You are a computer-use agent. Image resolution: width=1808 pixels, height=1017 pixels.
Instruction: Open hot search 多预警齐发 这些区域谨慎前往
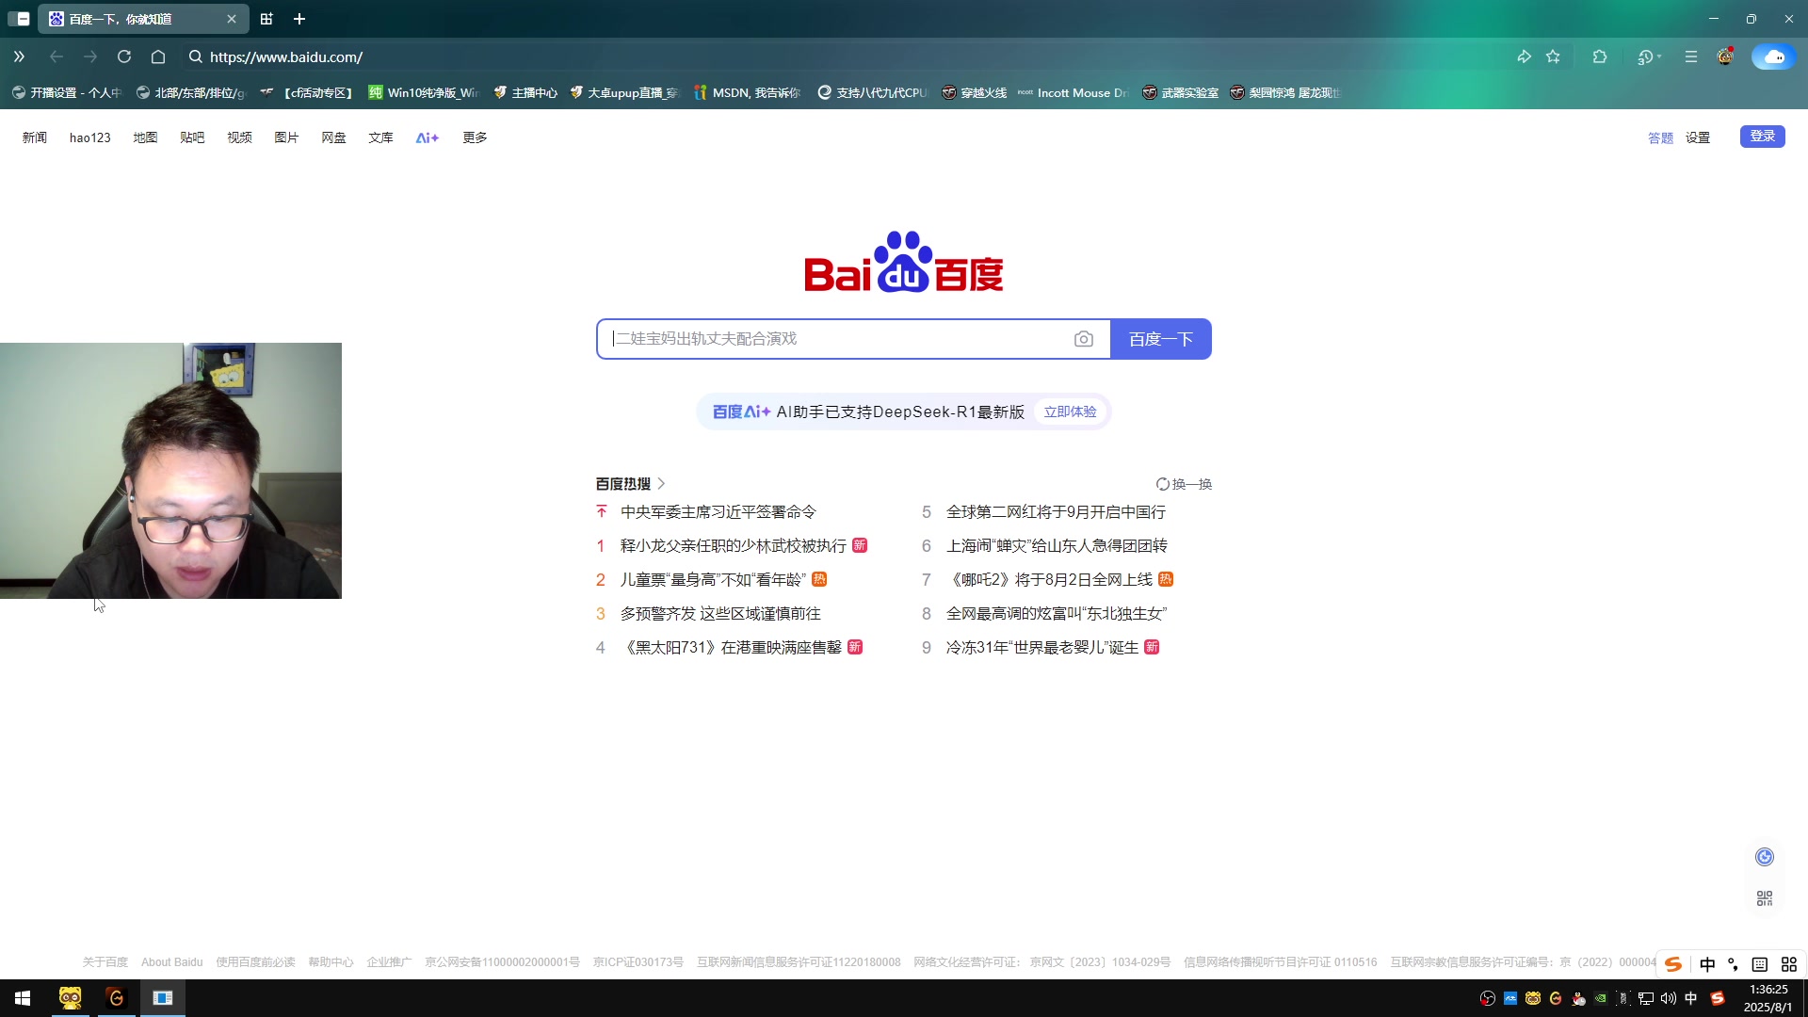pos(720,614)
